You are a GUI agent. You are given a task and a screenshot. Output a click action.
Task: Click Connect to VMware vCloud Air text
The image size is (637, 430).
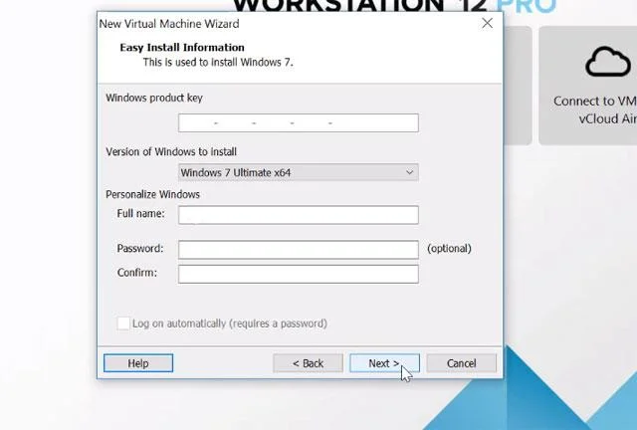click(x=595, y=109)
